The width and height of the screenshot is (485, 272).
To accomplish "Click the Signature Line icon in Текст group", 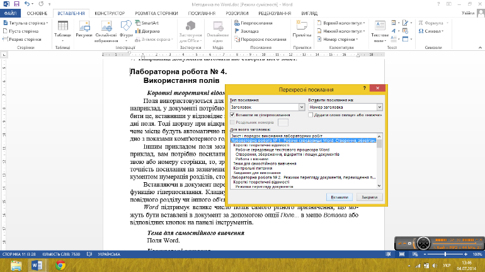I will point(406,23).
